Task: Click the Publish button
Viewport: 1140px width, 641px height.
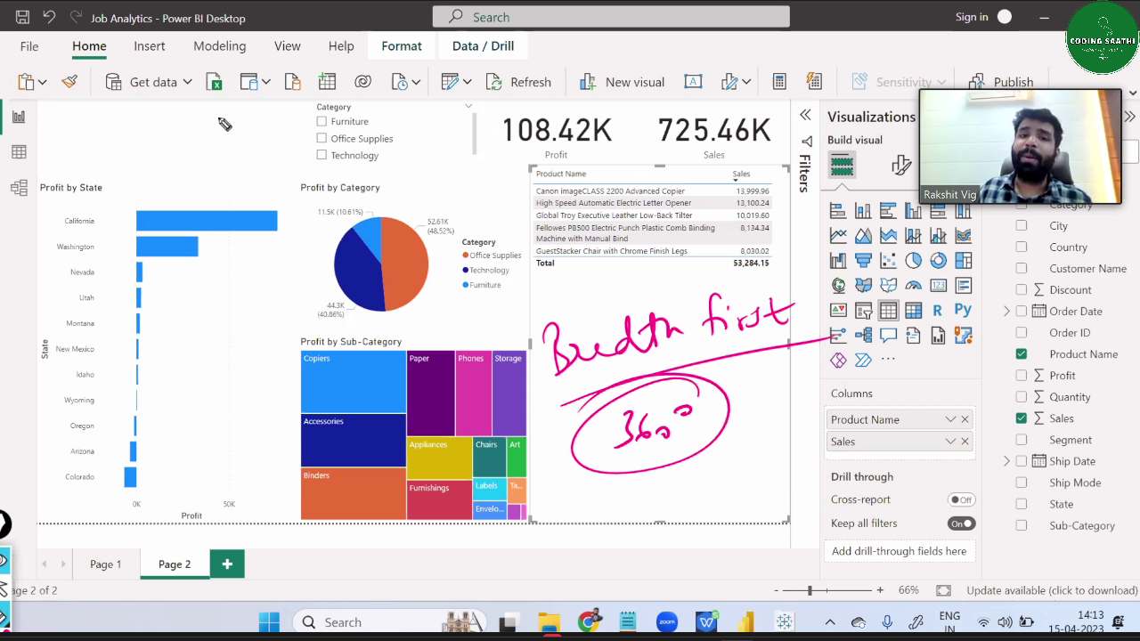Action: 1001,82
